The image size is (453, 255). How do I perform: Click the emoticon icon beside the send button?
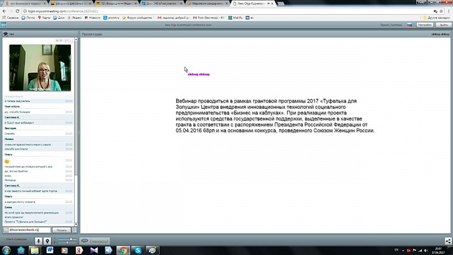click(74, 230)
